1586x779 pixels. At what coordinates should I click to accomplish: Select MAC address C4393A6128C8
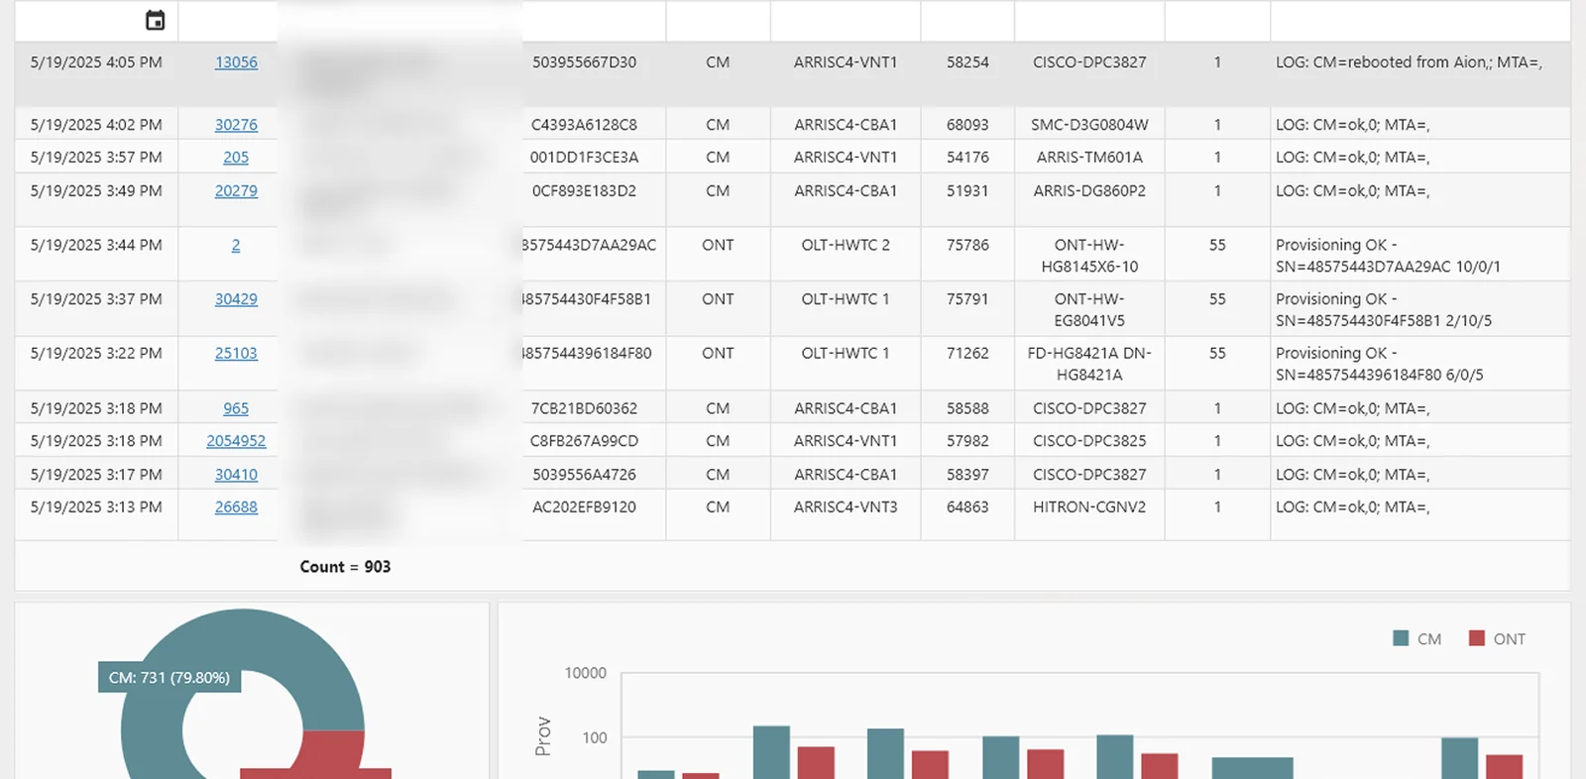click(x=585, y=125)
